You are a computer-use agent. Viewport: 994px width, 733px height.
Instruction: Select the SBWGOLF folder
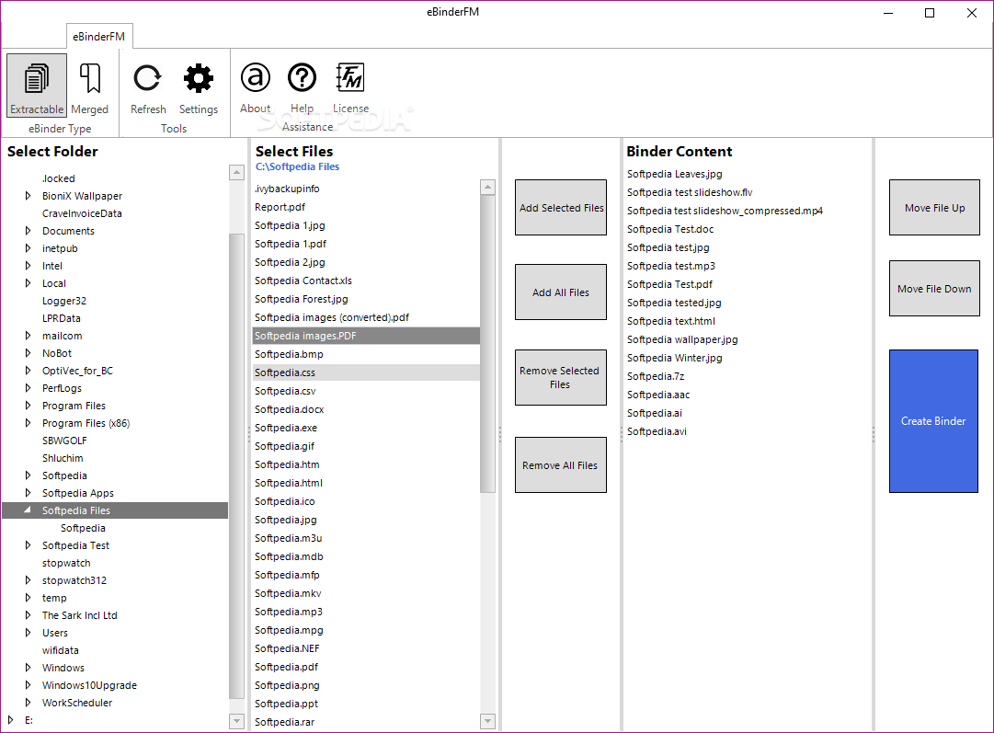64,441
